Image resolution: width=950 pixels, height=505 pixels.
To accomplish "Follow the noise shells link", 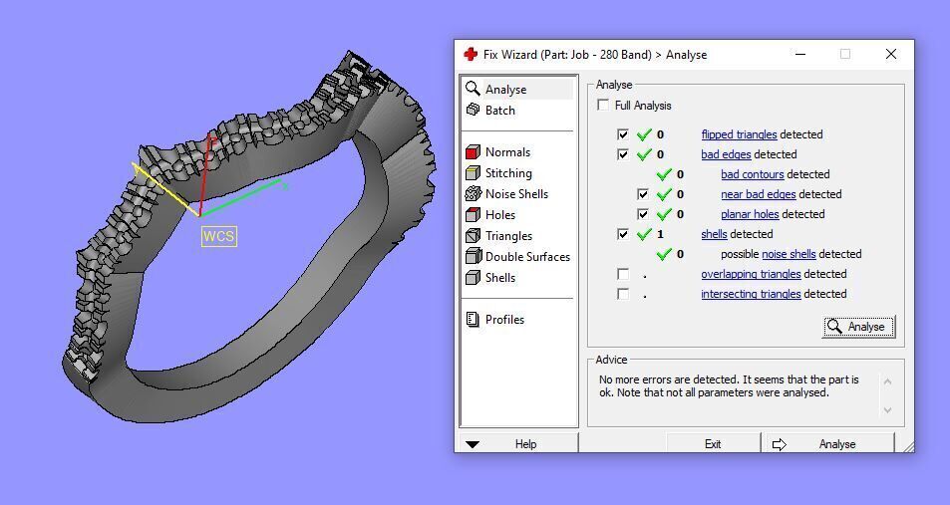I will click(789, 254).
